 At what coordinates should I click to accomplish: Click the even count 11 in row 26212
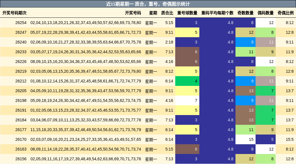266,81
